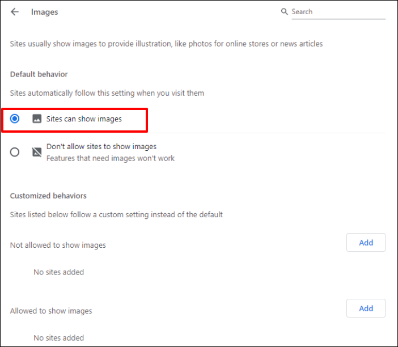Screen dimensions: 398x347
Task: Click the crossed-out image icon
Action: 37,152
